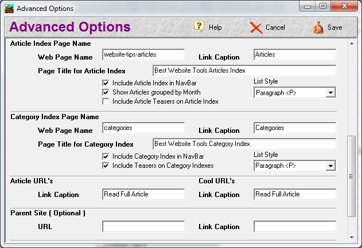Click the Help question mark icon
Screen dimensions: 362x248
tap(198, 27)
